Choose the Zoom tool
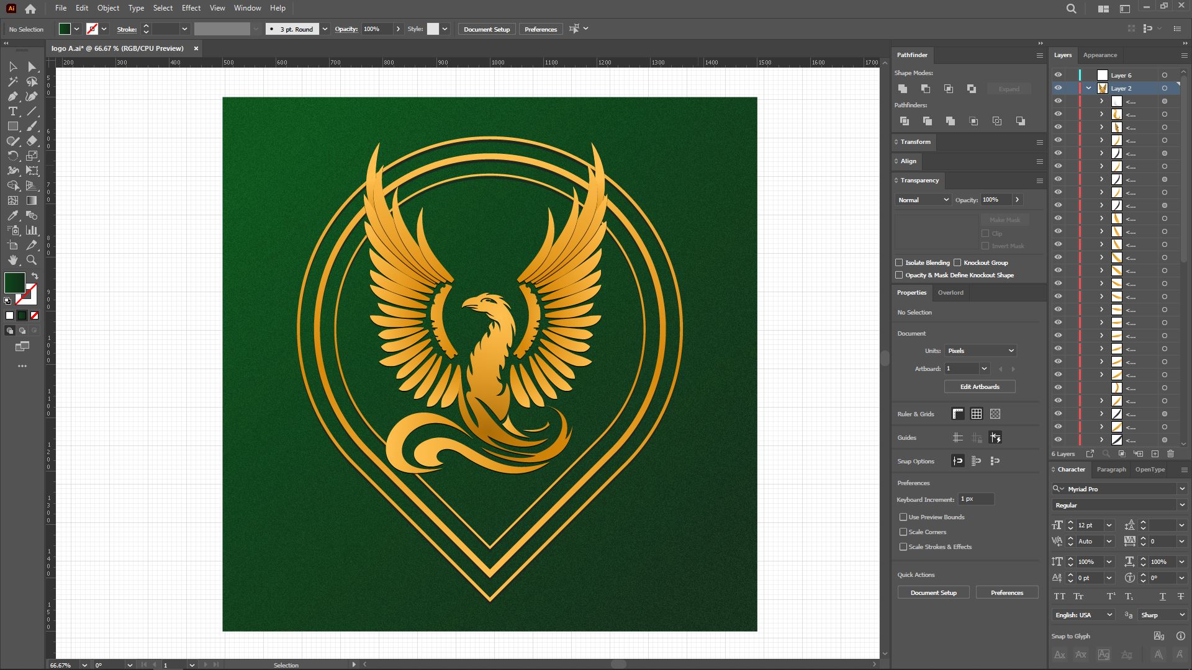 pos(32,261)
